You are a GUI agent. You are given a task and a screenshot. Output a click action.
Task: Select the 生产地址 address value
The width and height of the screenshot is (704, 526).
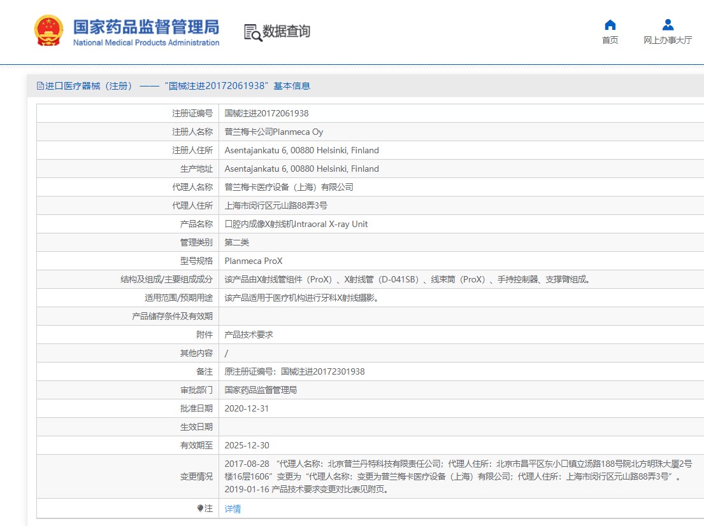click(302, 169)
